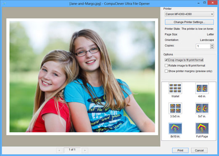Click the Print button

[x=180, y=151]
